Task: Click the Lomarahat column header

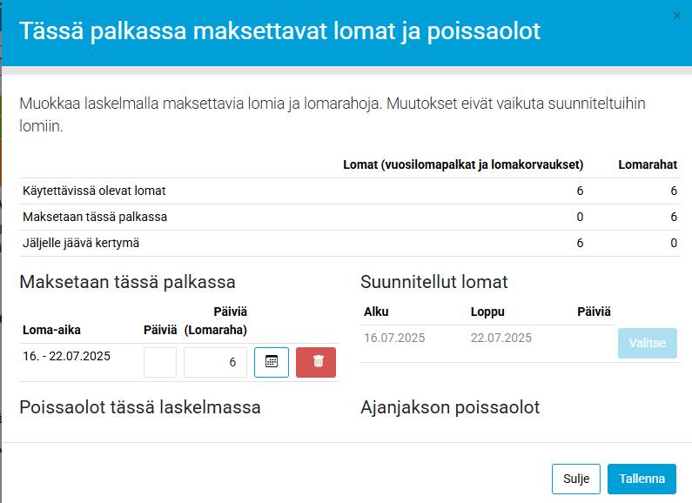Action: (x=647, y=164)
